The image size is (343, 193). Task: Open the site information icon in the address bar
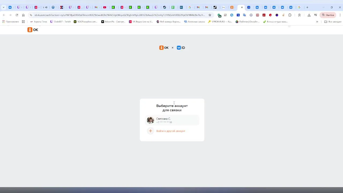(x=31, y=15)
